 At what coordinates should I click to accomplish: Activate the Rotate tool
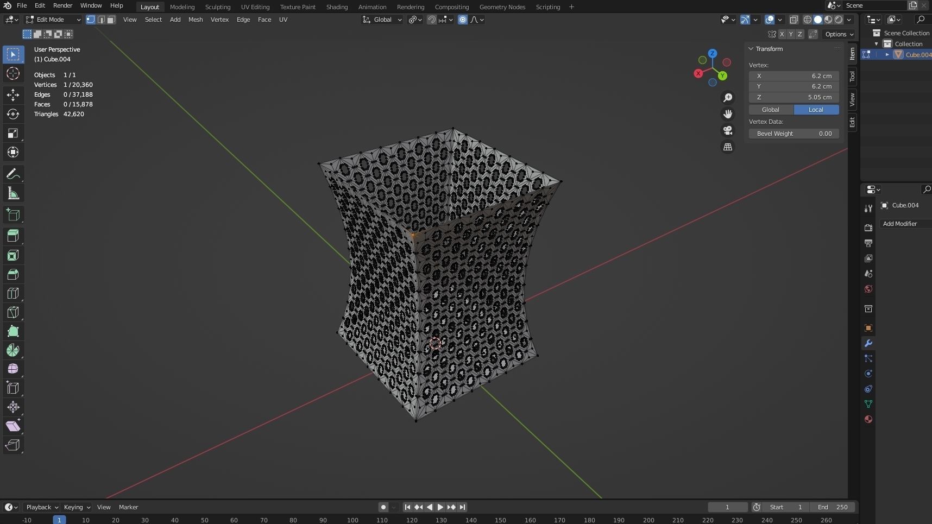pyautogui.click(x=13, y=114)
